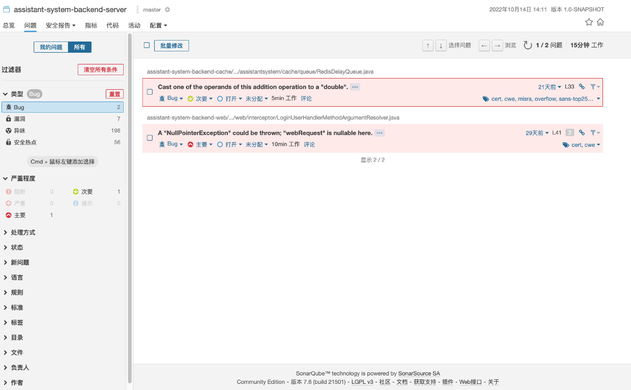Open the 问题 tab
631x390 pixels.
click(x=30, y=25)
